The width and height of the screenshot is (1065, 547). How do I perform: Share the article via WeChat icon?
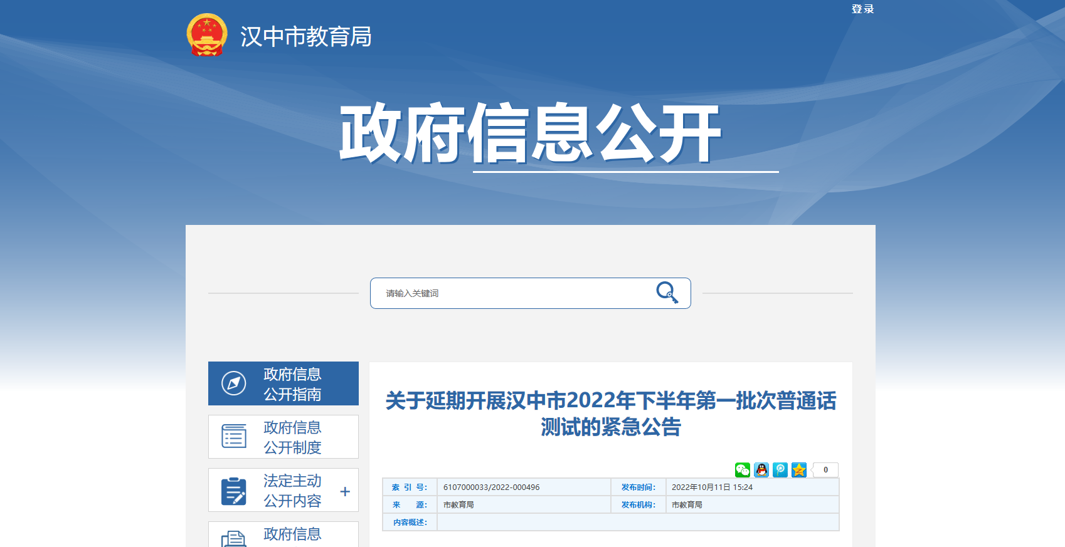[743, 470]
